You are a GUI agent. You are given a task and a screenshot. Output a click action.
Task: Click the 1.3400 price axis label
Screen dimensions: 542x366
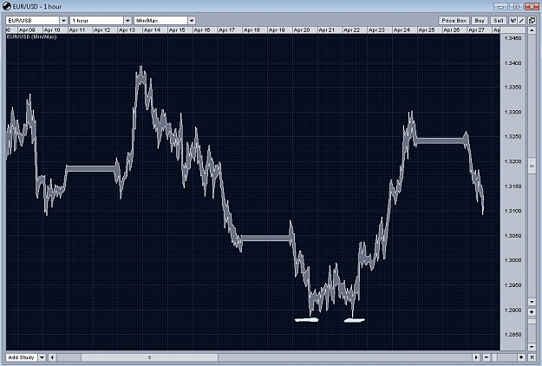513,63
